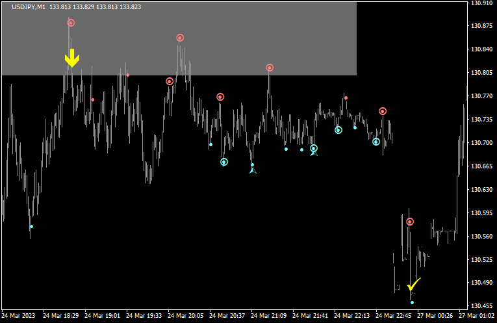Click the 130.700 price scale label
497x323 pixels.
481,143
